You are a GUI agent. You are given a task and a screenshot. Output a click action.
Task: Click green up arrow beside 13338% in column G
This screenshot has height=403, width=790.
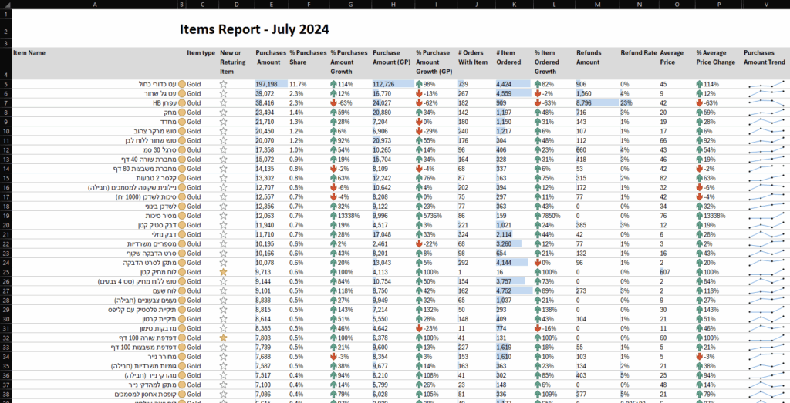[333, 216]
